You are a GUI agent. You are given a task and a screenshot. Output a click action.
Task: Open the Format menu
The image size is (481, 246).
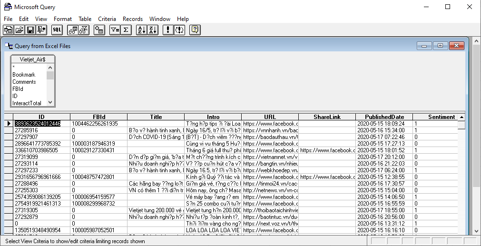click(x=63, y=19)
